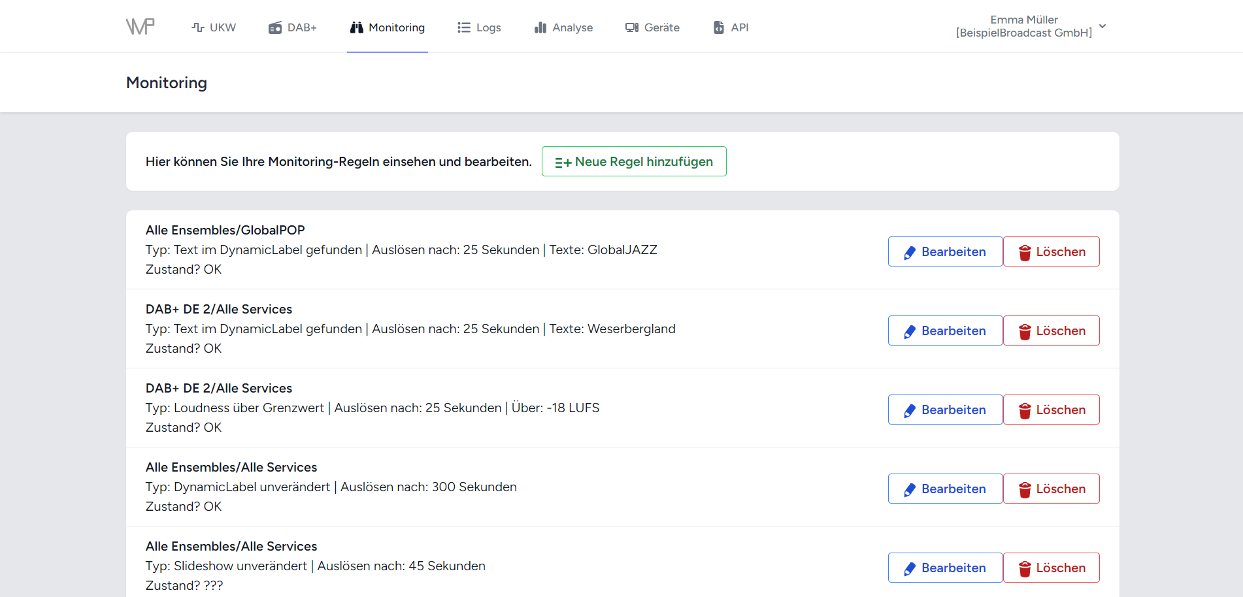1243x597 pixels.
Task: Click the Monitoring binoculars icon
Action: tap(357, 27)
